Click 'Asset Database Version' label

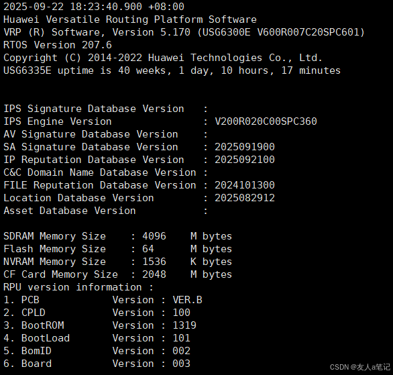pos(70,211)
